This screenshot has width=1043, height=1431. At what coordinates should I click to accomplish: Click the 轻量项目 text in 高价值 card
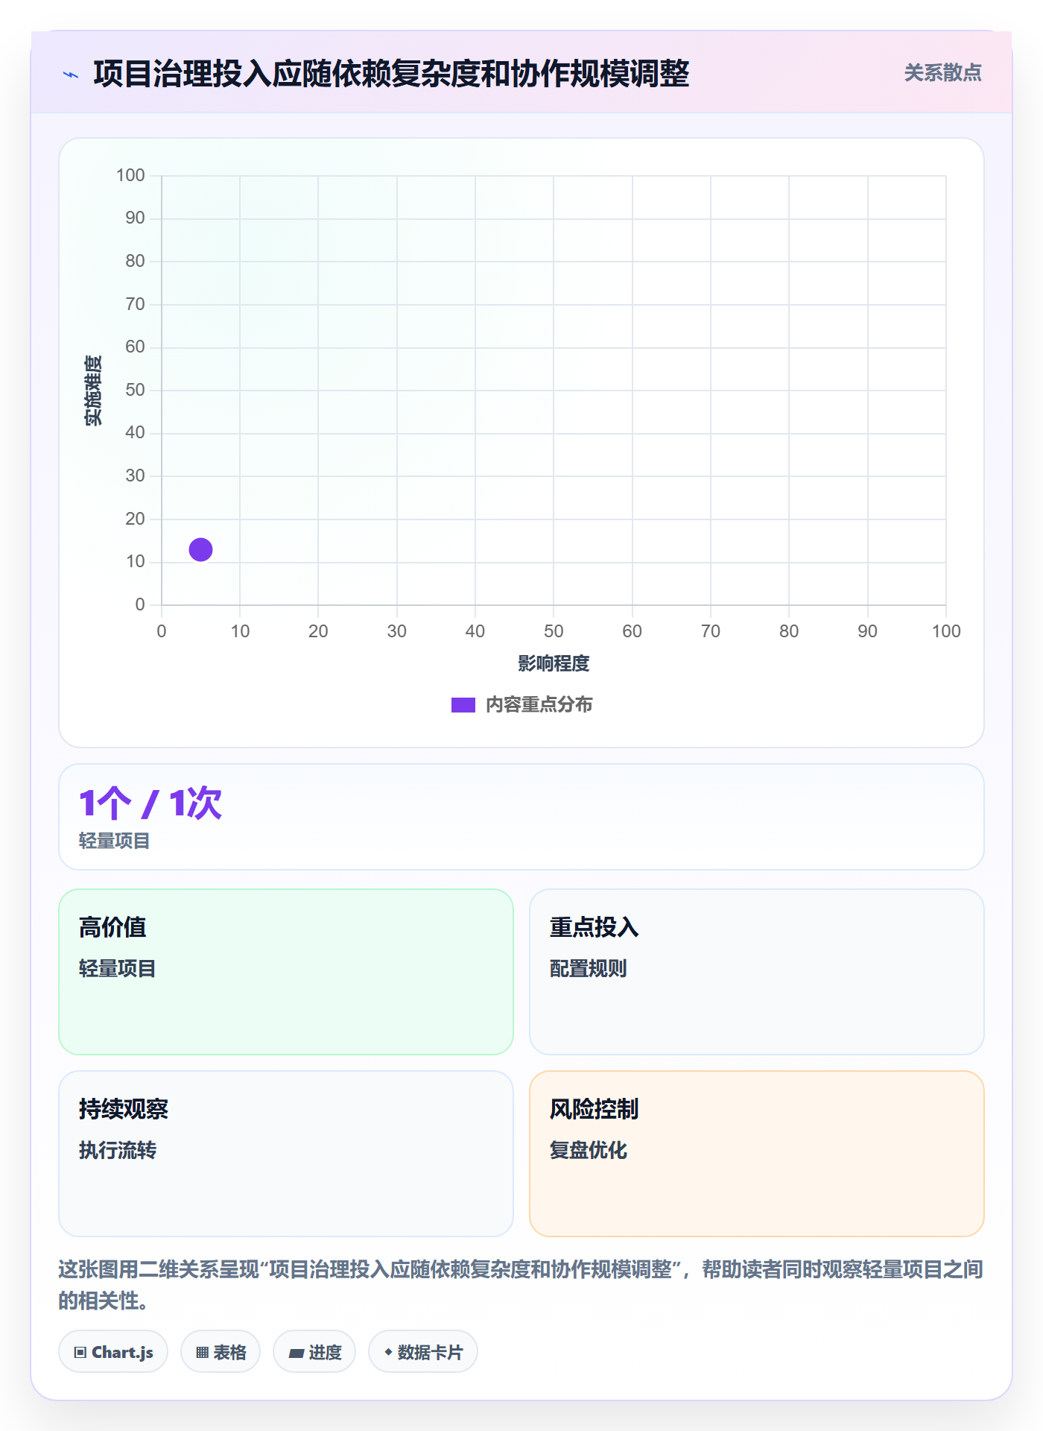coord(118,969)
